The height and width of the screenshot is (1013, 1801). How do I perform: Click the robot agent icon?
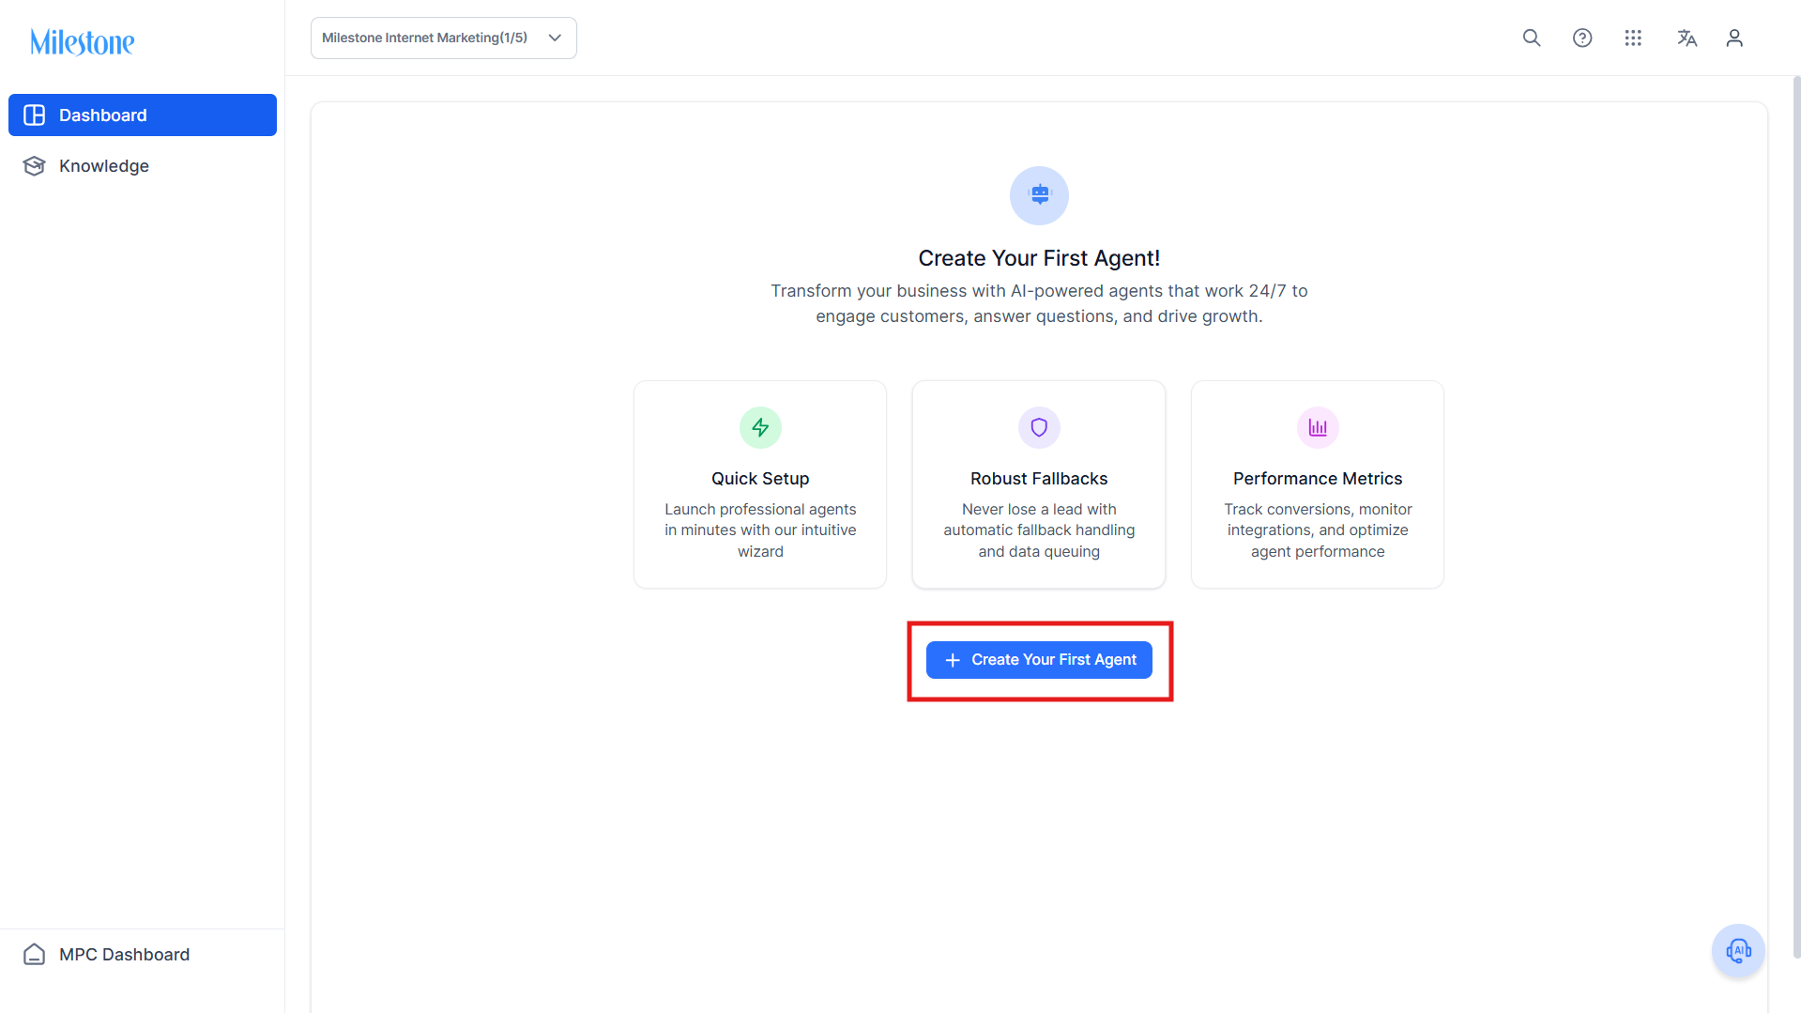click(x=1039, y=195)
